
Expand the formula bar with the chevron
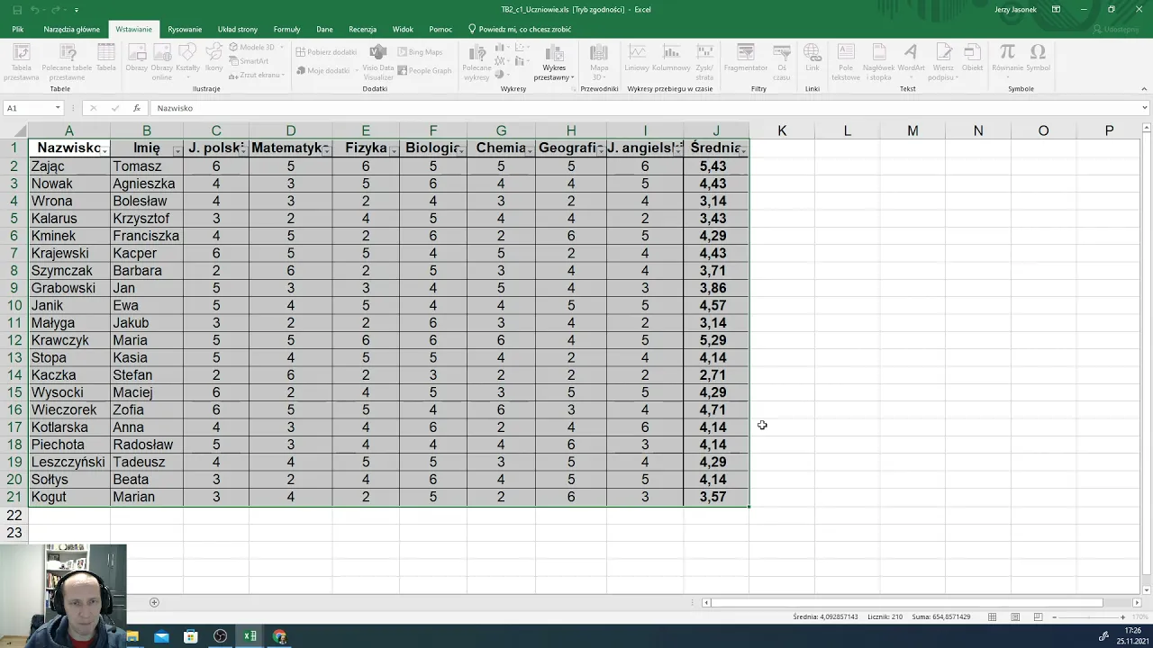click(1145, 108)
